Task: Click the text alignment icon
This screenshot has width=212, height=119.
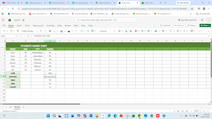Action: [x=81, y=31]
